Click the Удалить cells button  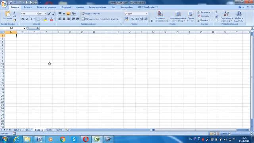coord(204,16)
